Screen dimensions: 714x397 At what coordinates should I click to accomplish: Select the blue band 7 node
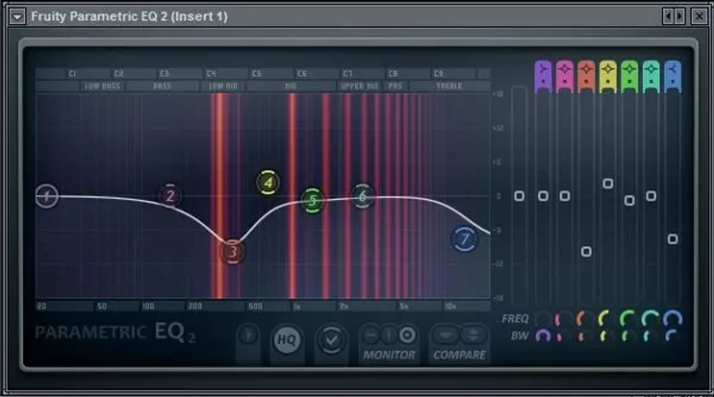pyautogui.click(x=464, y=240)
